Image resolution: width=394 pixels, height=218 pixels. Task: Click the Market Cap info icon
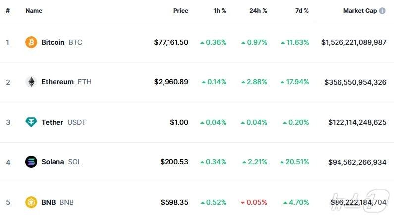[382, 11]
